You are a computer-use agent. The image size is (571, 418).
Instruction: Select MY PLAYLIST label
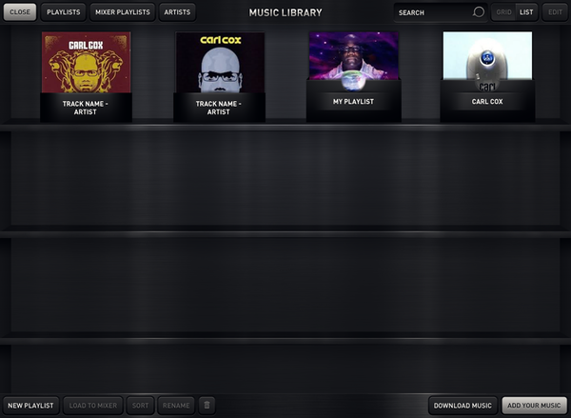[x=353, y=102]
